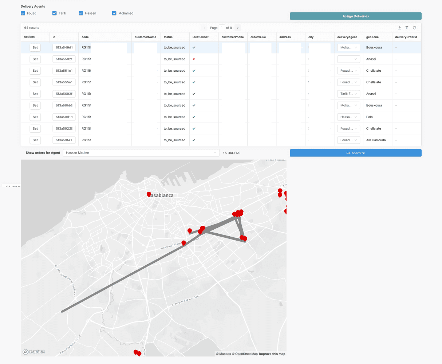Click the Re-optimize button
The height and width of the screenshot is (364, 442).
pyautogui.click(x=356, y=153)
